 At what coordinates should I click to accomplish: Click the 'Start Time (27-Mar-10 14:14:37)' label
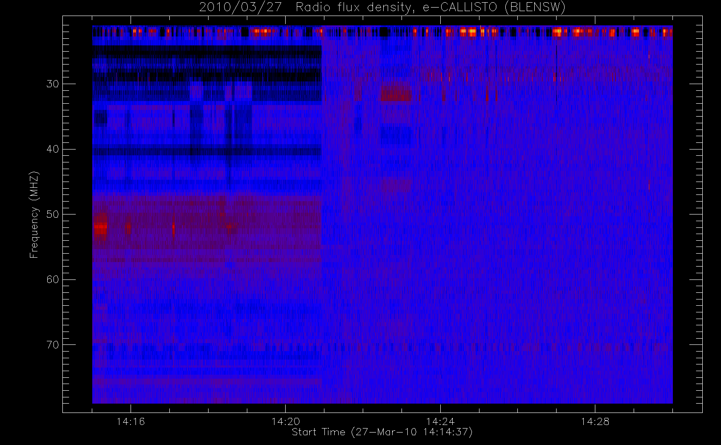[382, 432]
